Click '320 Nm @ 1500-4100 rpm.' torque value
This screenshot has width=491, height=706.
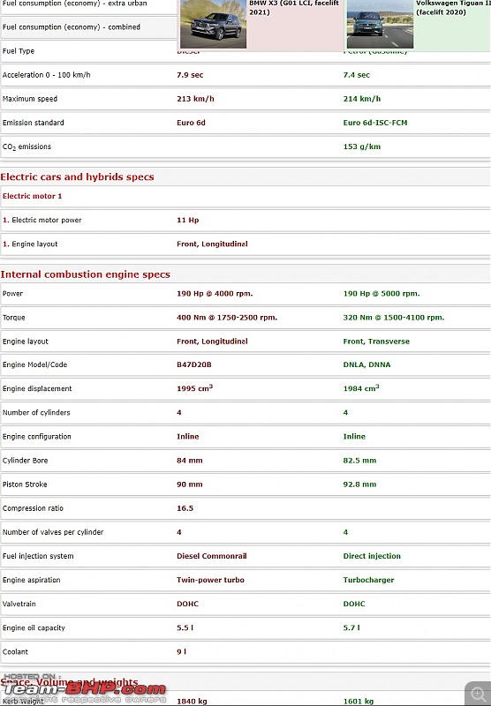[x=394, y=318]
